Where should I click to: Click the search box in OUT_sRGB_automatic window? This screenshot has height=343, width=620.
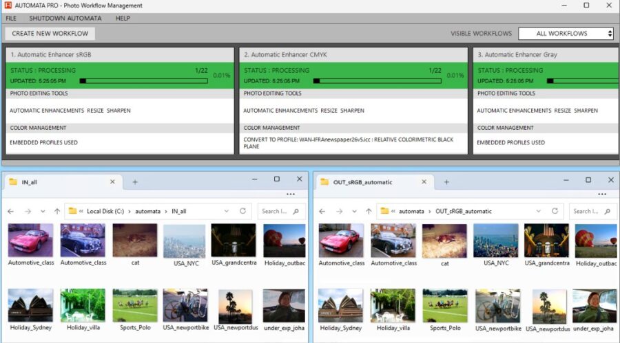(593, 211)
